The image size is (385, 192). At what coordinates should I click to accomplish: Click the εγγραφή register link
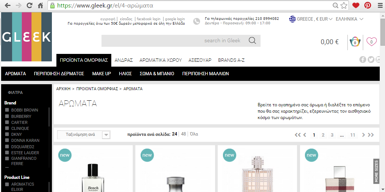(x=108, y=19)
